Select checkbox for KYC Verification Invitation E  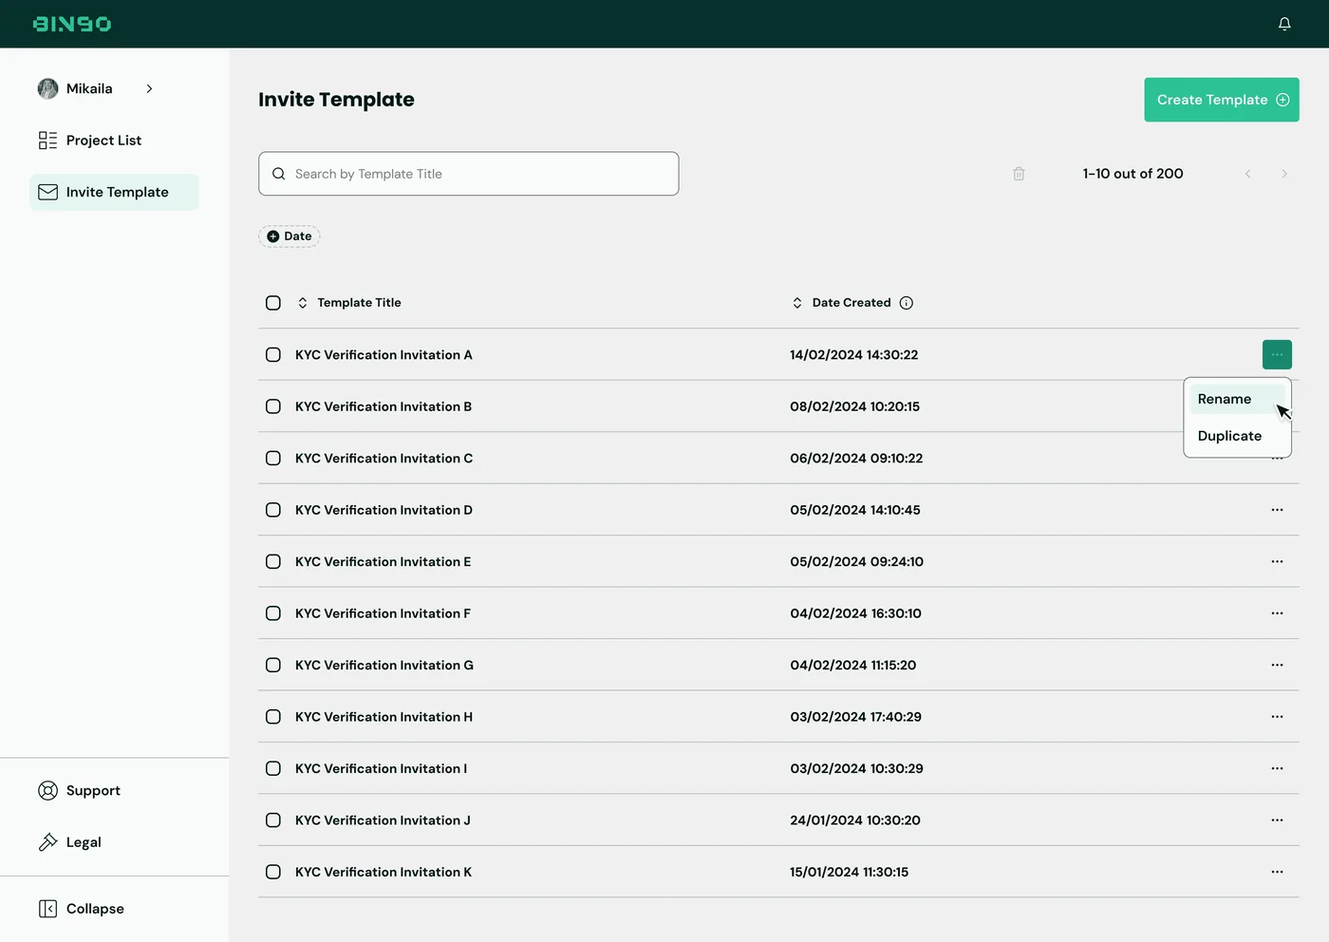pyautogui.click(x=273, y=562)
